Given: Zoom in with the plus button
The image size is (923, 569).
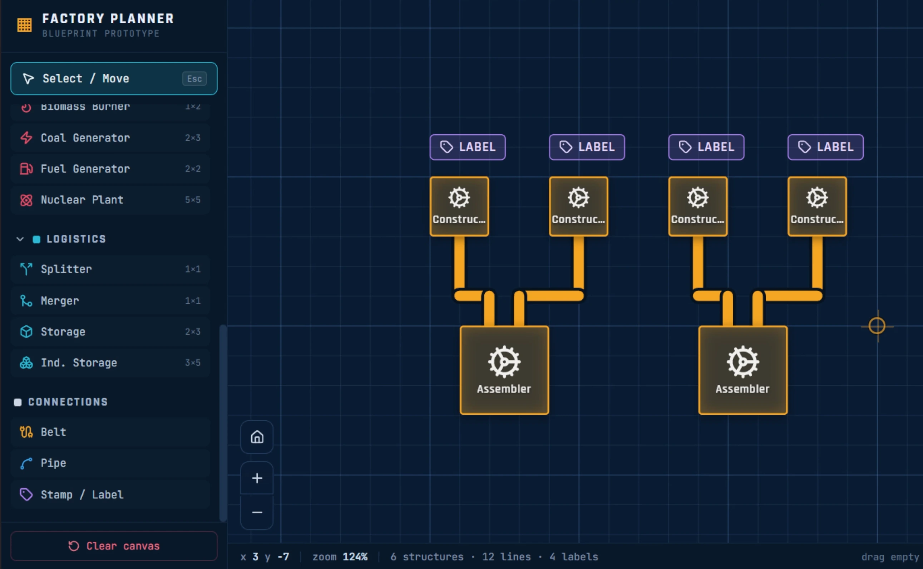Looking at the screenshot, I should pyautogui.click(x=257, y=478).
